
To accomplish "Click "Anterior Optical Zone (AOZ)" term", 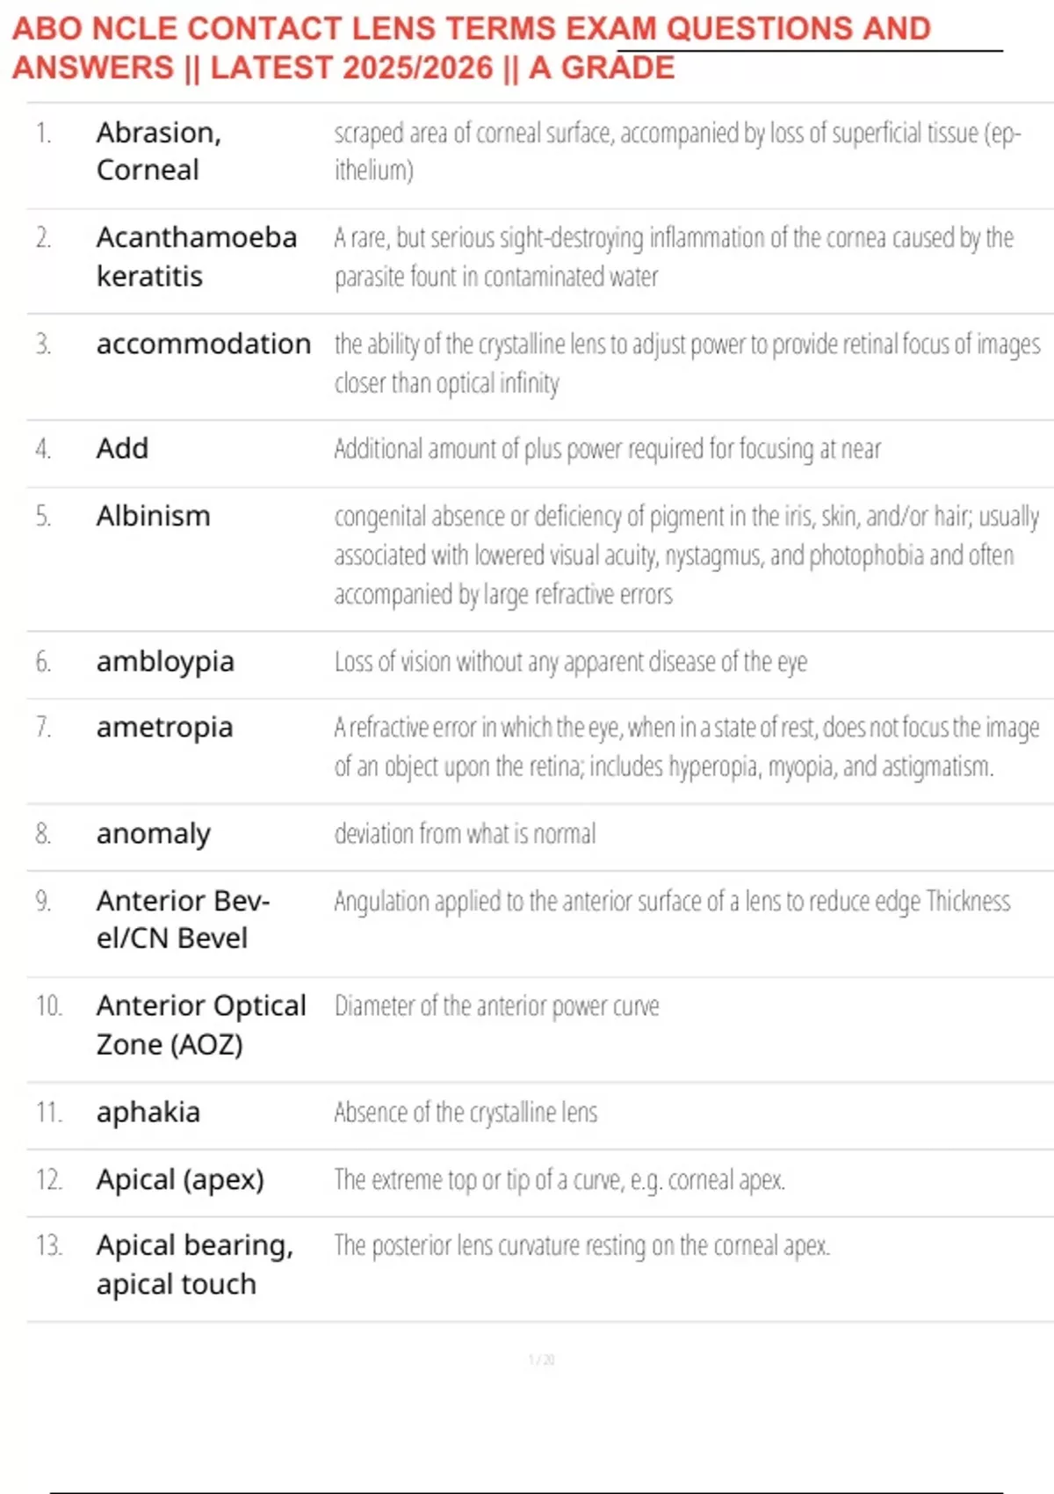I will click(200, 1025).
